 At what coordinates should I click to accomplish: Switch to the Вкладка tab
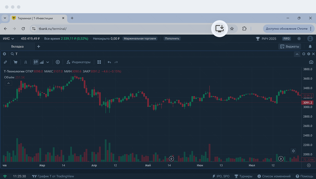[x=17, y=46]
